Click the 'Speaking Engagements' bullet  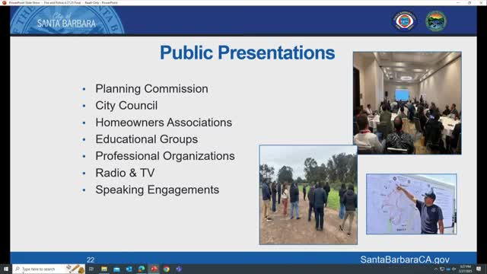[x=158, y=190]
